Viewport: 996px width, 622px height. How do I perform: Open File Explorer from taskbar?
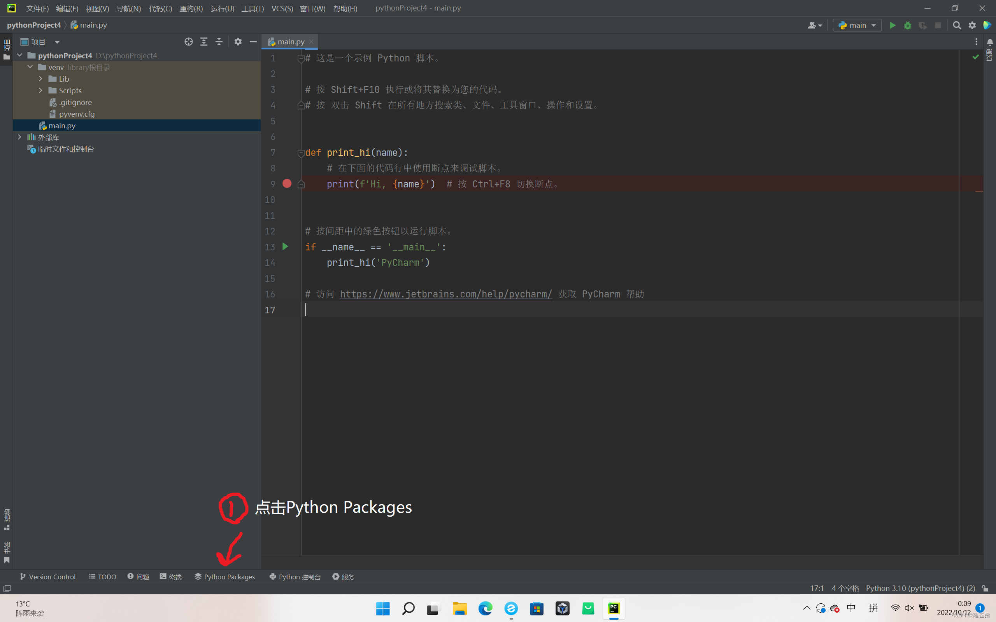(460, 608)
